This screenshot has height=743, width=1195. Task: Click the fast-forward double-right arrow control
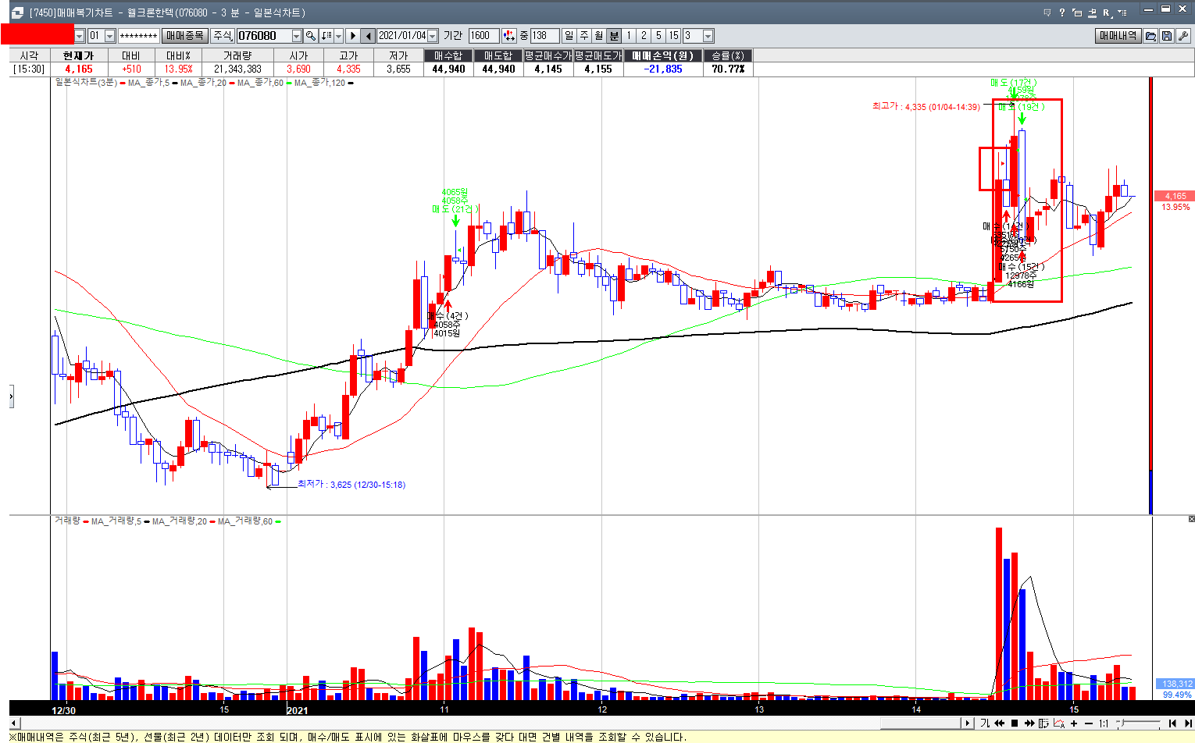[1029, 723]
